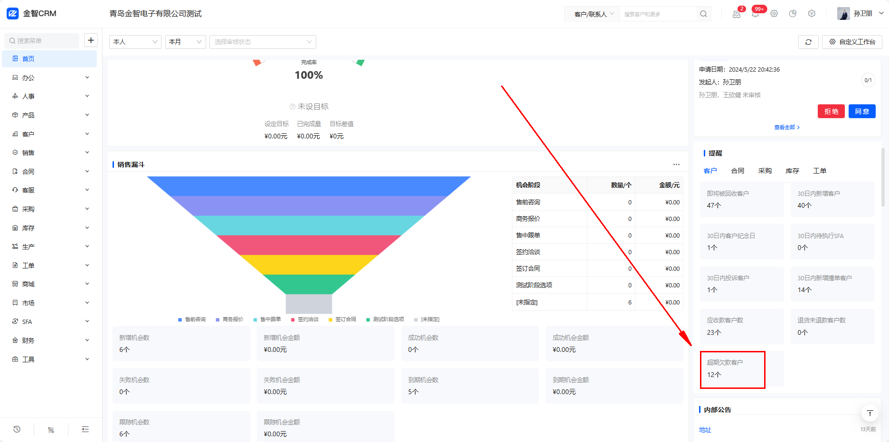The height and width of the screenshot is (442, 889).
Task: Click the green 测试阶段选项 funnel segment
Action: pos(309,285)
